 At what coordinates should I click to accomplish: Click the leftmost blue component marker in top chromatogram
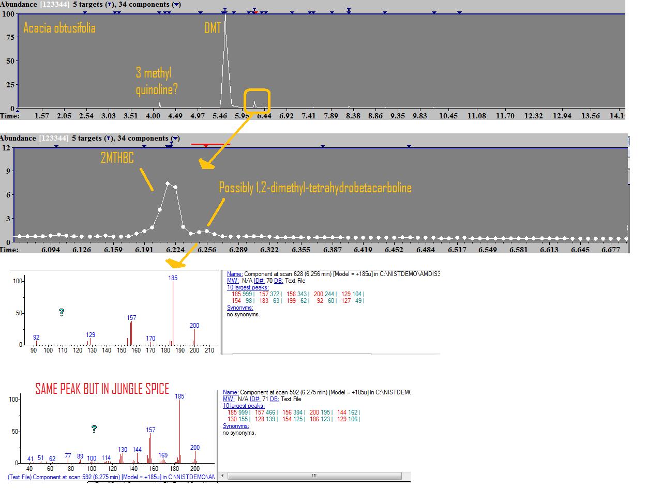pyautogui.click(x=85, y=12)
